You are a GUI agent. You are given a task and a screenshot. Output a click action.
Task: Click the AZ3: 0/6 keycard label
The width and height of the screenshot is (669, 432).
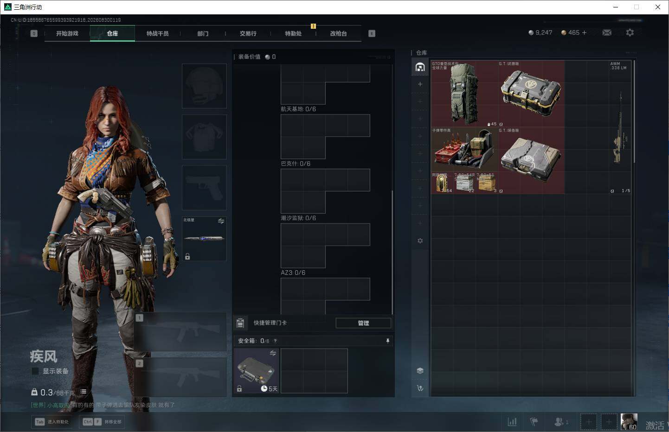coord(293,273)
